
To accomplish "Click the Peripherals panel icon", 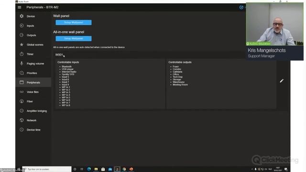I will 22,82.
